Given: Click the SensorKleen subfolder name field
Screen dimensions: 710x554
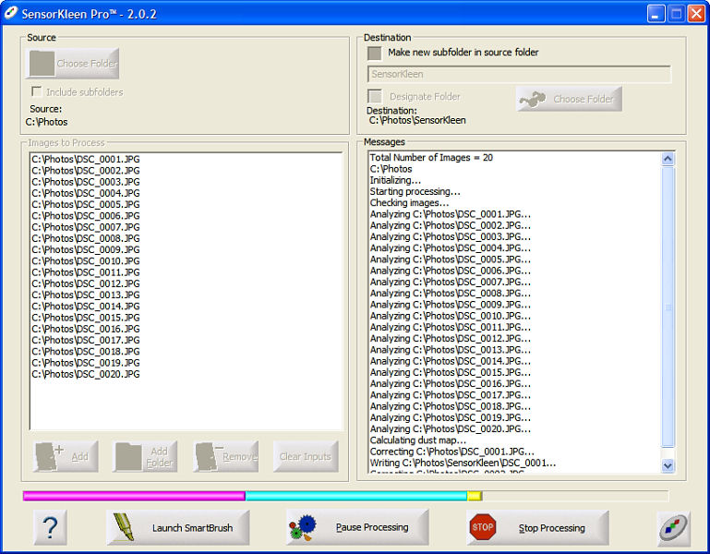Looking at the screenshot, I should coord(519,74).
